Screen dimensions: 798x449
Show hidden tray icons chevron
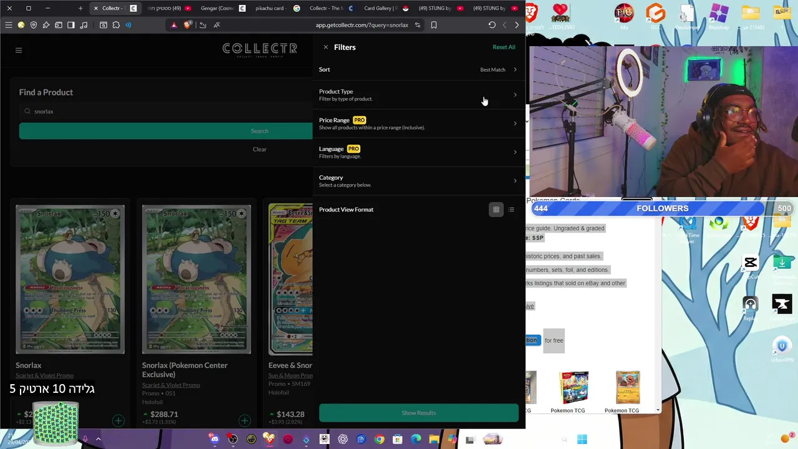pos(98,439)
